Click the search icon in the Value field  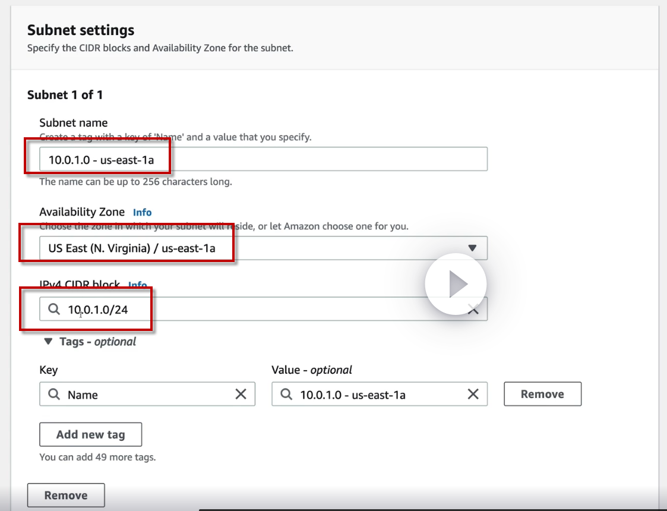tap(286, 395)
